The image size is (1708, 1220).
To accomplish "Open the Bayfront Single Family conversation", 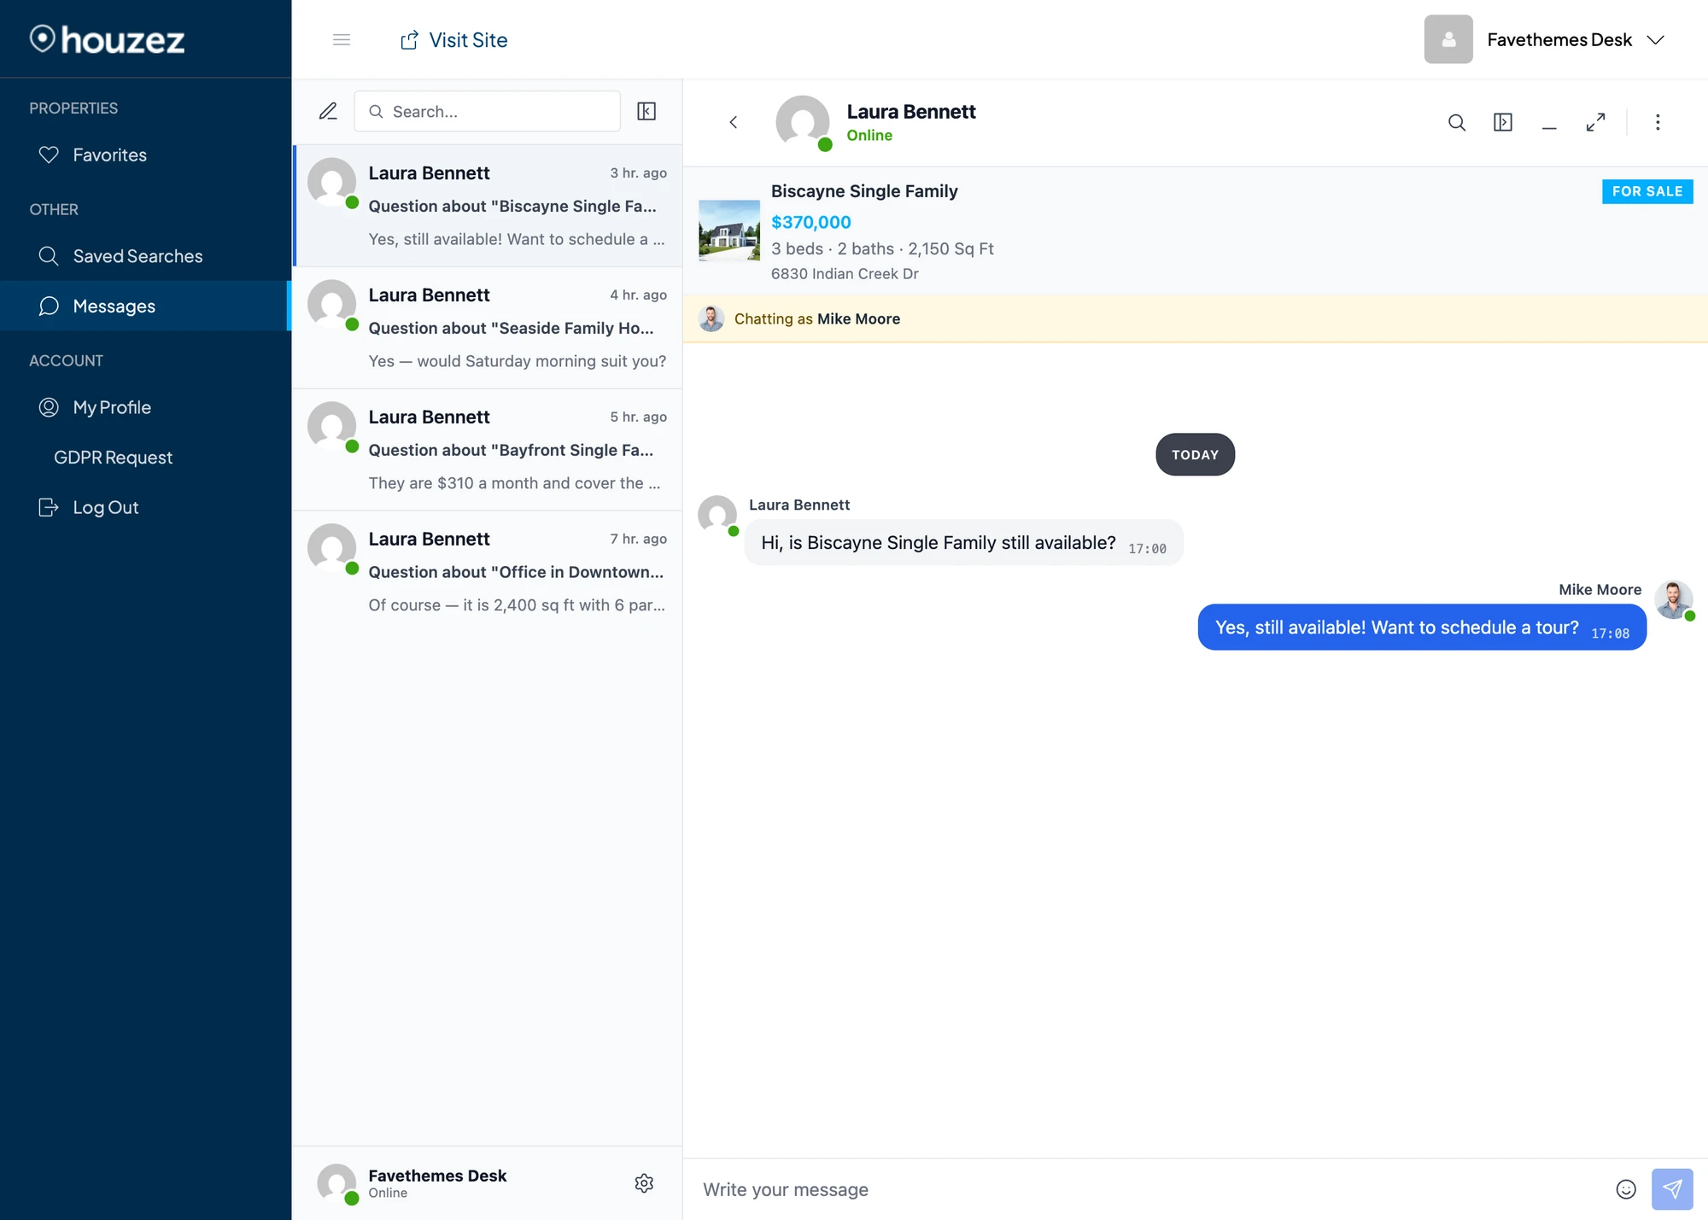I will coord(488,450).
